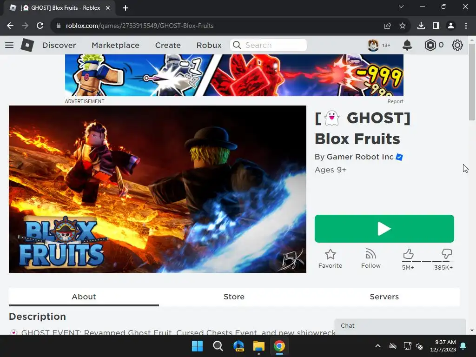Open the Marketplace page

(115, 45)
